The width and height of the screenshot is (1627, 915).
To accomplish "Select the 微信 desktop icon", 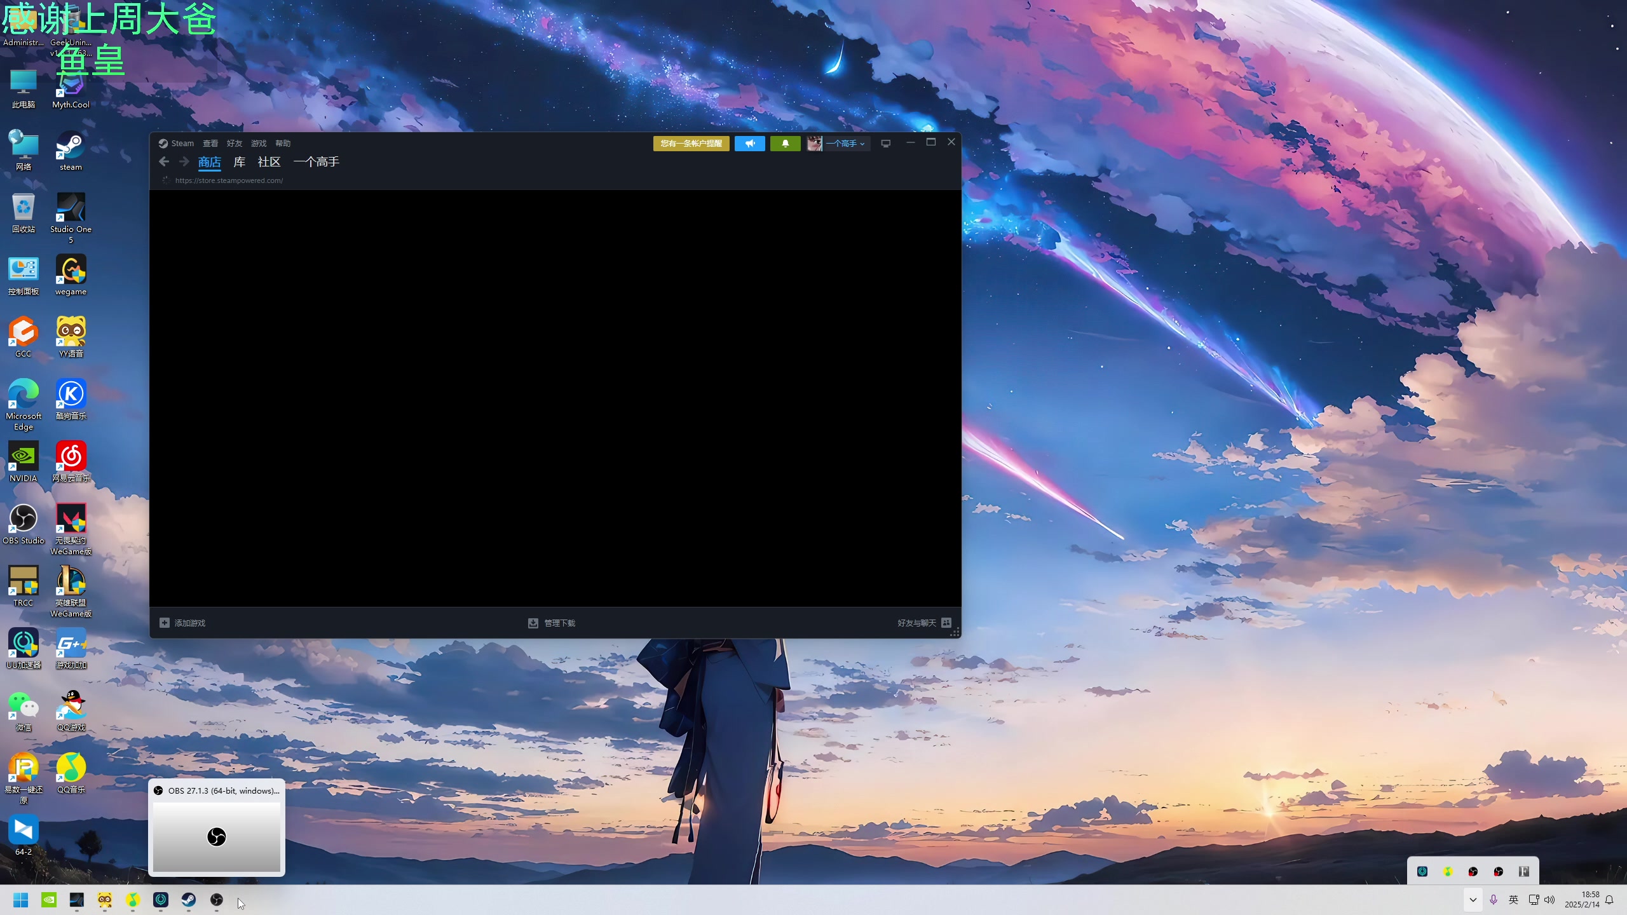I will pos(24,712).
